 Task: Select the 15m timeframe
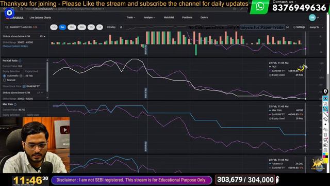pyautogui.click(x=72, y=27)
